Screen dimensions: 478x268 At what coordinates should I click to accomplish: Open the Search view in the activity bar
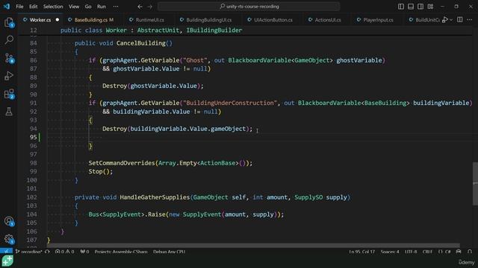tap(9, 39)
